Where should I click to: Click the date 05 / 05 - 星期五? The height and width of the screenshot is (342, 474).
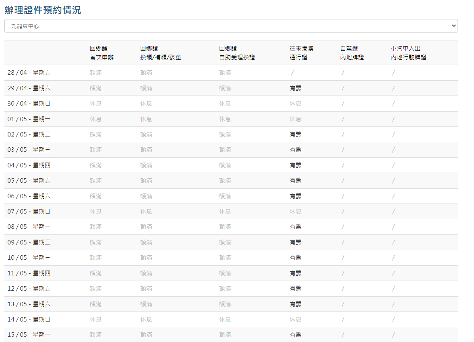(29, 181)
